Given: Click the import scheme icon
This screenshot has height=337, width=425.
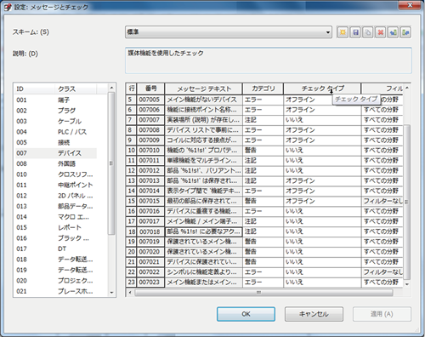Looking at the screenshot, I should [x=393, y=32].
